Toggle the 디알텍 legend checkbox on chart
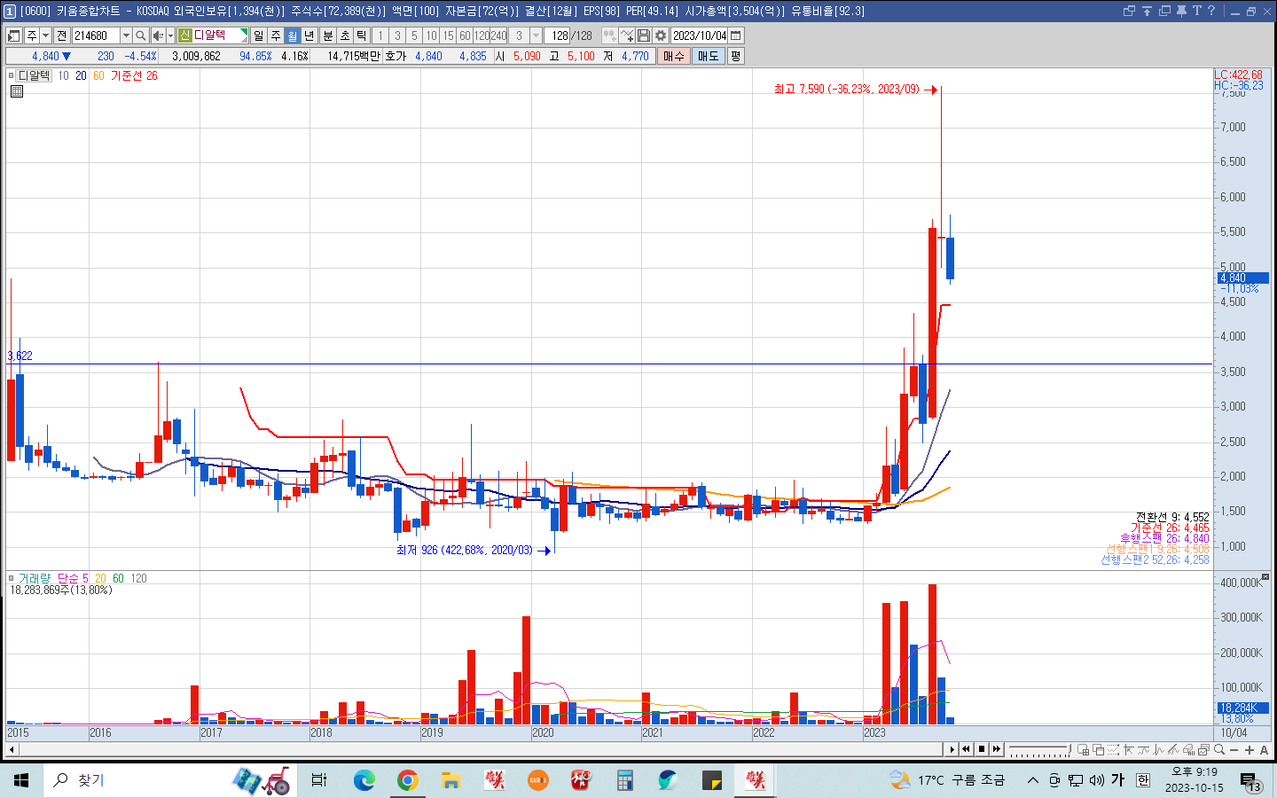Viewport: 1277px width, 798px height. (12, 75)
